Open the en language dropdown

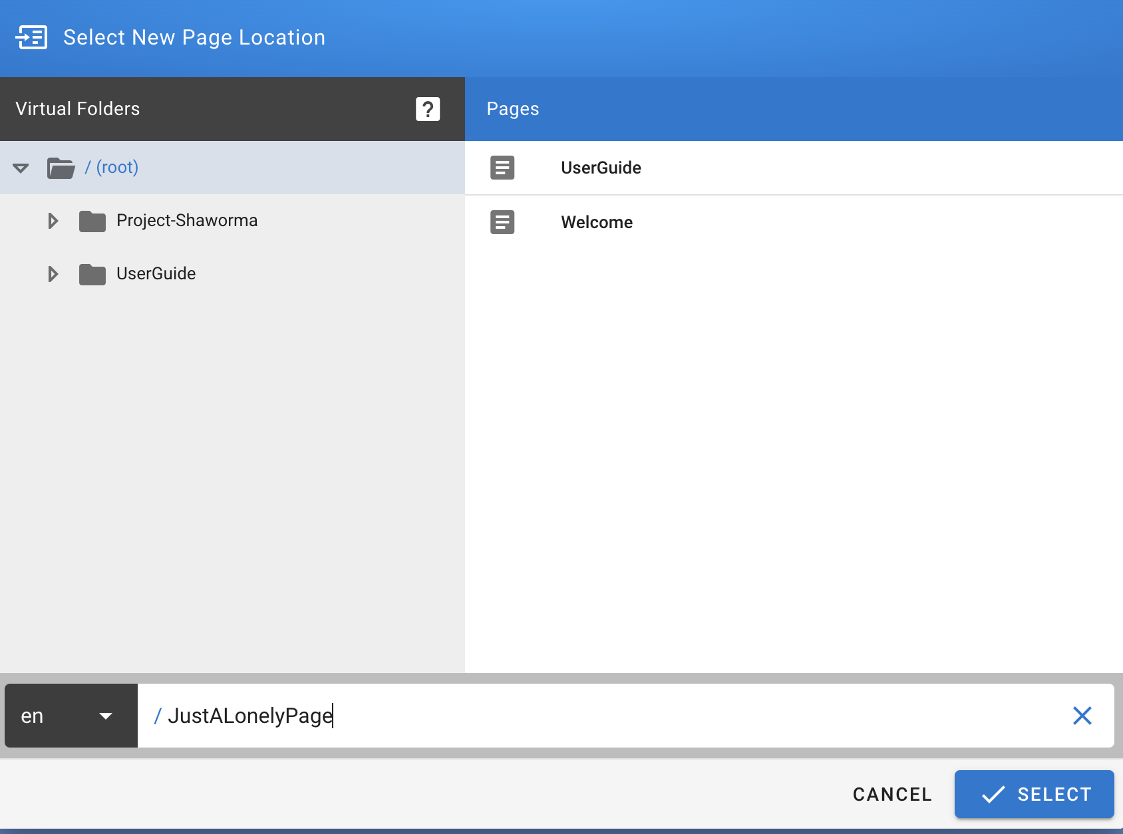pyautogui.click(x=71, y=716)
